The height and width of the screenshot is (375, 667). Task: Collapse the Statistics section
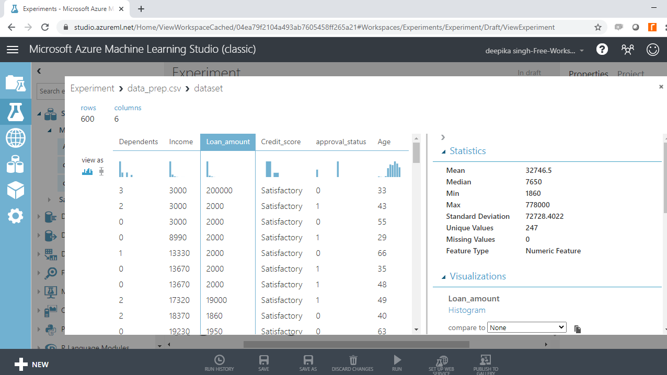[443, 151]
